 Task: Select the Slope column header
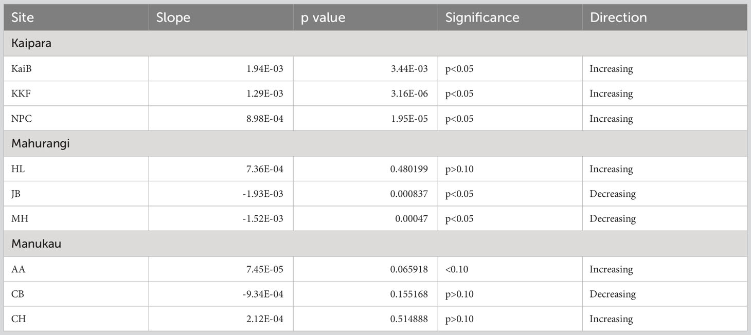pos(221,17)
